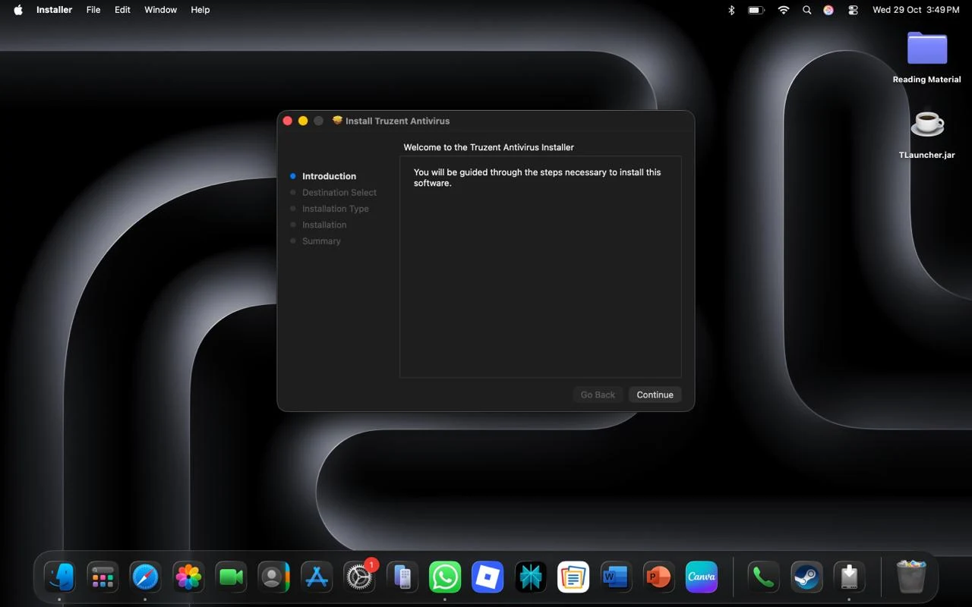Open WhatsApp from the dock
Screen dimensions: 972x607
point(445,577)
